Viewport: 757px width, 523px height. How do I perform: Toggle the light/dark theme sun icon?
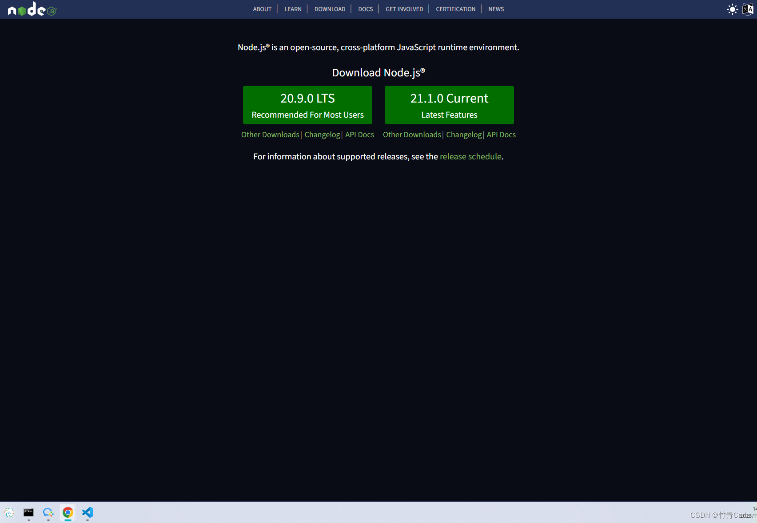pos(732,9)
